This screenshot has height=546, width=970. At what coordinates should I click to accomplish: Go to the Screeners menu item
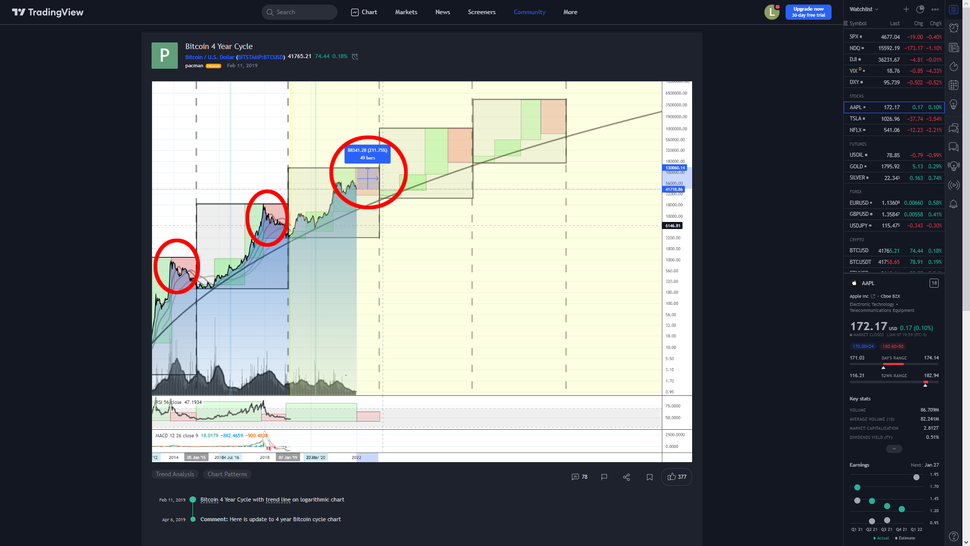click(x=481, y=12)
